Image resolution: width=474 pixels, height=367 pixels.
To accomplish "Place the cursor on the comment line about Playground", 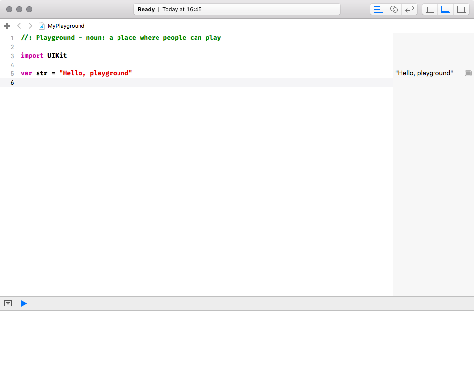I will [x=121, y=38].
